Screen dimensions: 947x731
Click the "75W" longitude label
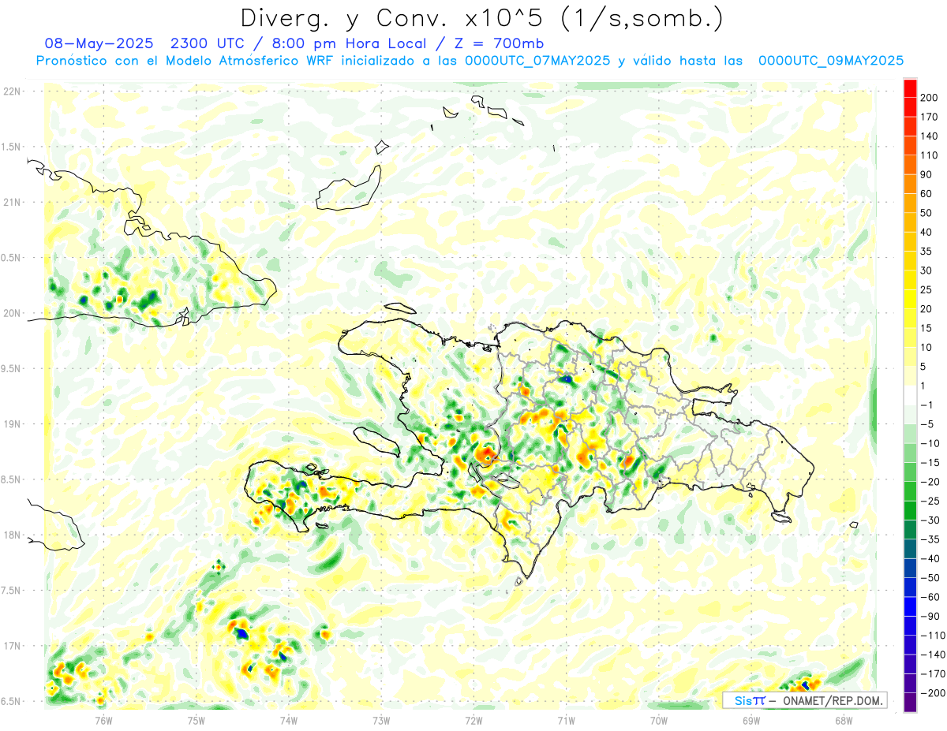click(x=196, y=719)
